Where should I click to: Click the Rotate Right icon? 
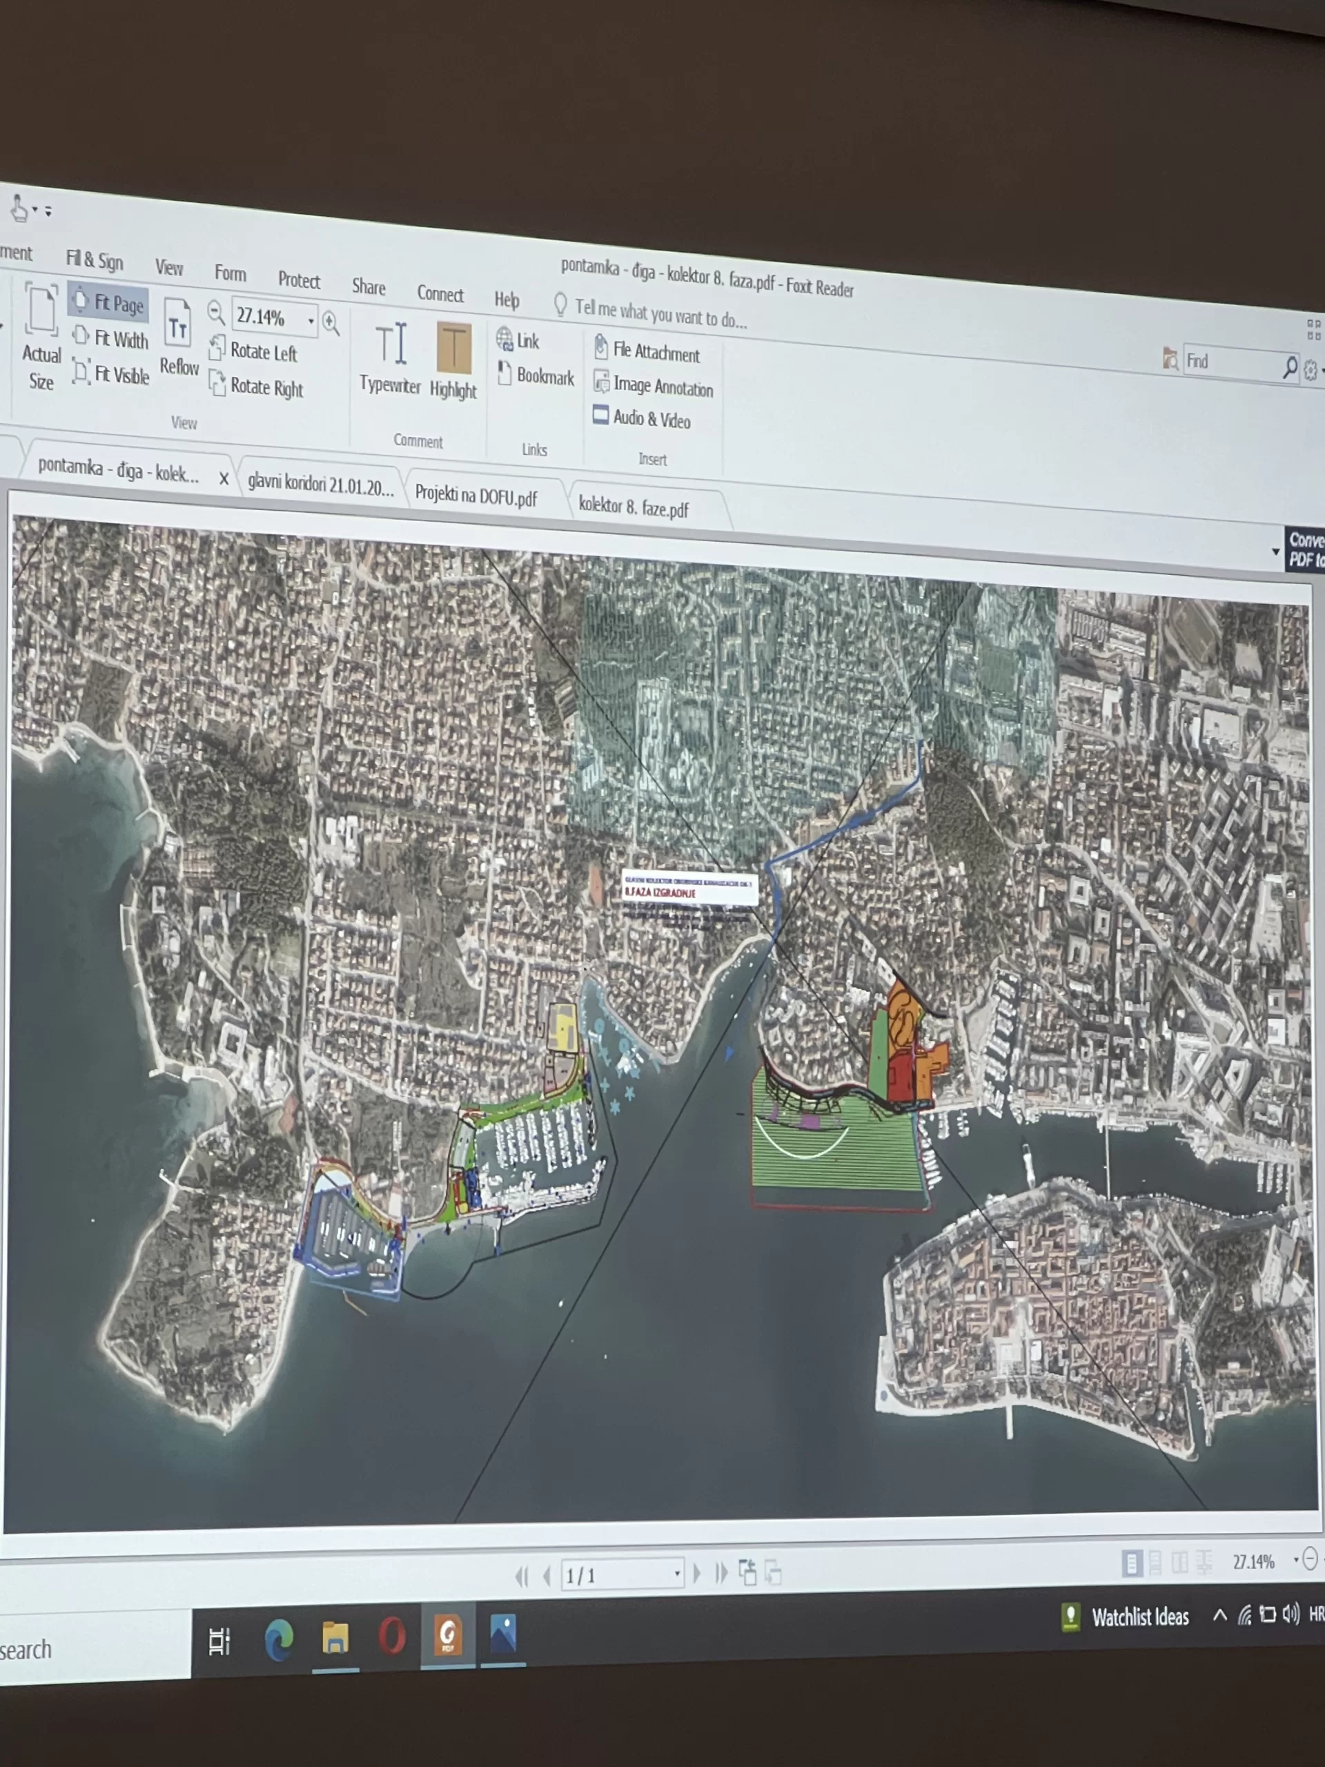pyautogui.click(x=217, y=384)
